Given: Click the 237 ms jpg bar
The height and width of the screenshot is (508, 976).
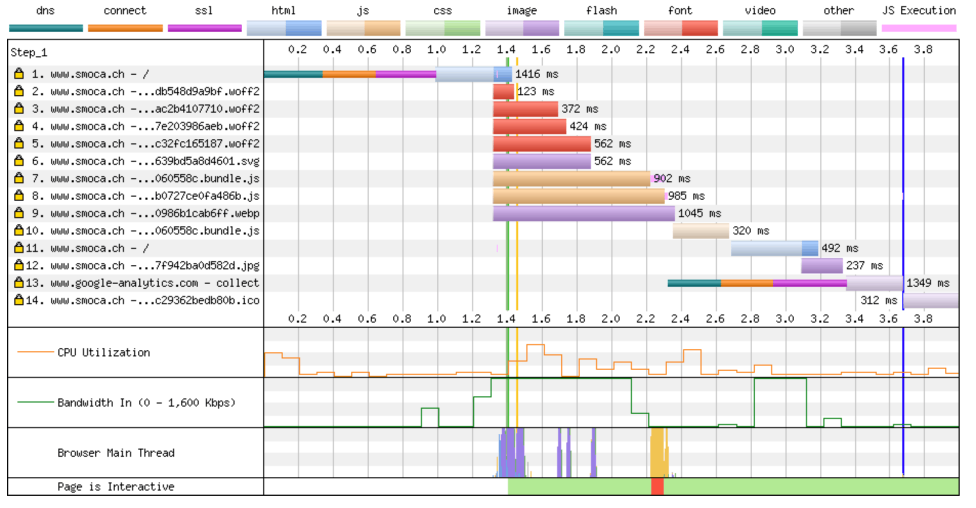Looking at the screenshot, I should pyautogui.click(x=822, y=266).
